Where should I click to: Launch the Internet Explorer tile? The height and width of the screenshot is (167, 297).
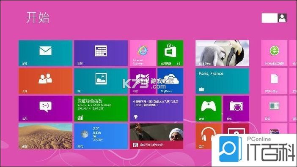[143, 53]
